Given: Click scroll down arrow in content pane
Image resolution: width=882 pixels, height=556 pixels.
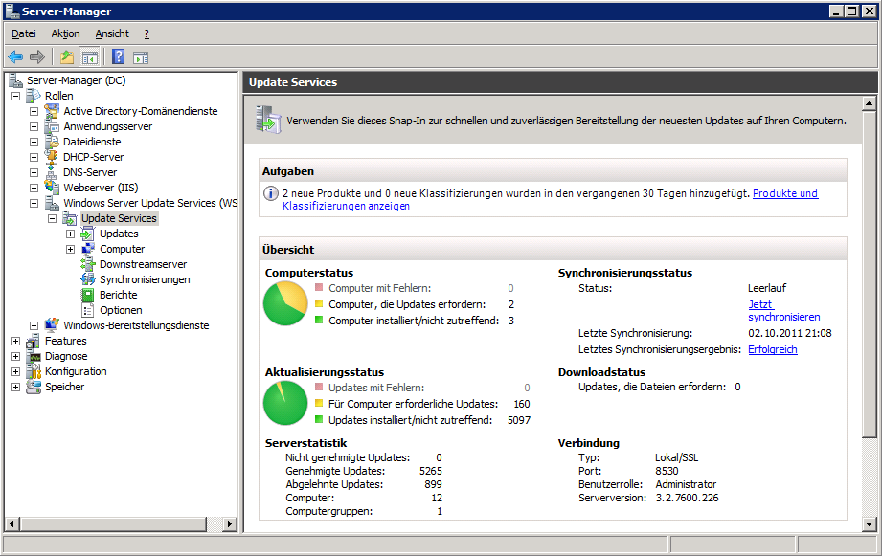Looking at the screenshot, I should [x=869, y=524].
